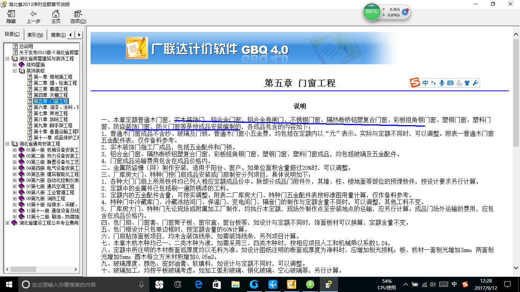Select 第二章 墙、柱面工程 topic

(x=55, y=83)
